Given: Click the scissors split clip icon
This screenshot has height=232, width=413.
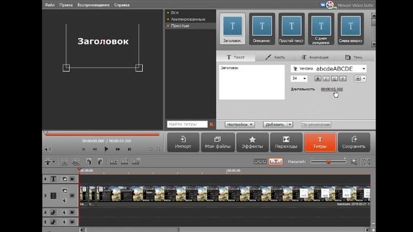Looking at the screenshot, I should pyautogui.click(x=65, y=162).
